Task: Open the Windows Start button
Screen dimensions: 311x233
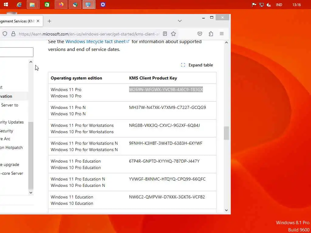Action: click(6, 5)
